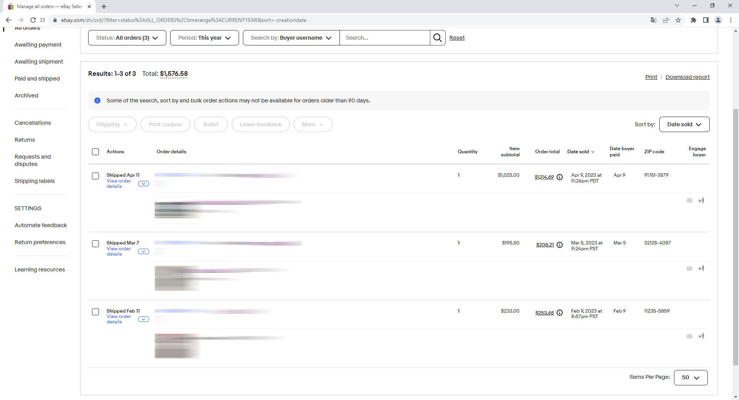Go to Paid and shipped orders
This screenshot has height=400, width=739.
pos(37,79)
